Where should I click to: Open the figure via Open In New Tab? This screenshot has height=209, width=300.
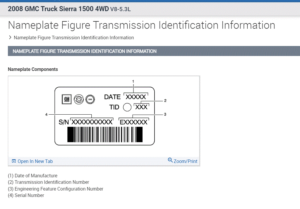pyautogui.click(x=35, y=161)
